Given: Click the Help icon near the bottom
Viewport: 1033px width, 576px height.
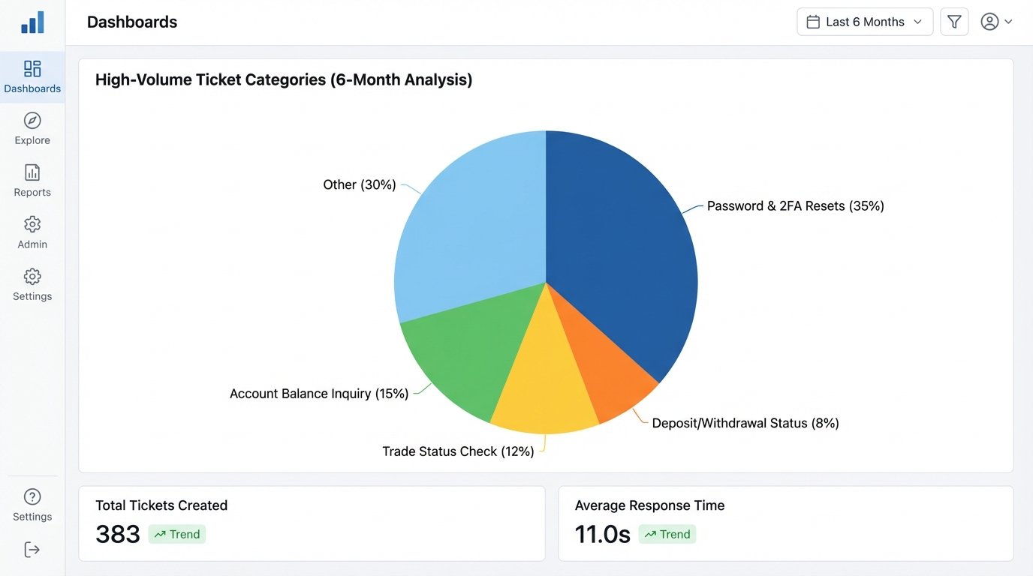Looking at the screenshot, I should [32, 496].
